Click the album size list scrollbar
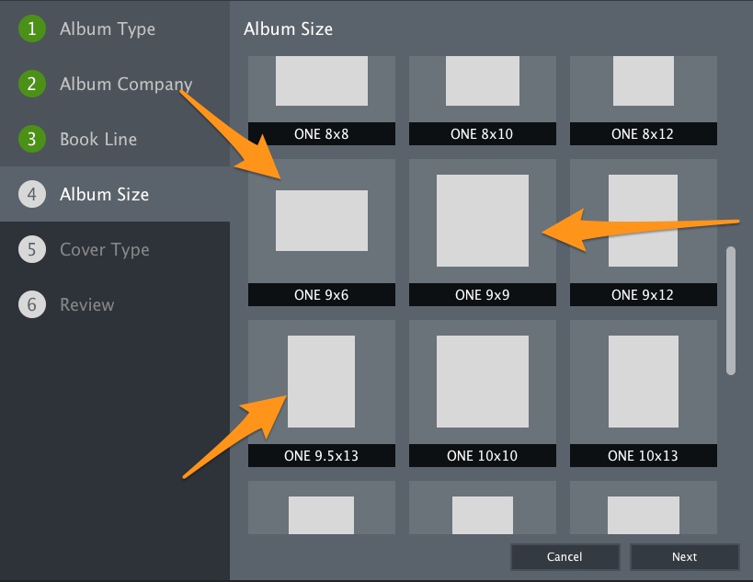The width and height of the screenshot is (753, 582). (731, 310)
